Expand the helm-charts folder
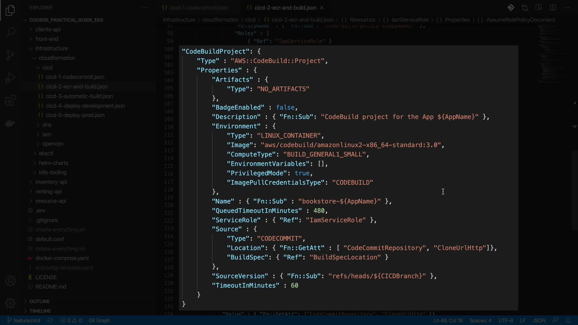This screenshot has width=578, height=325. tap(54, 163)
